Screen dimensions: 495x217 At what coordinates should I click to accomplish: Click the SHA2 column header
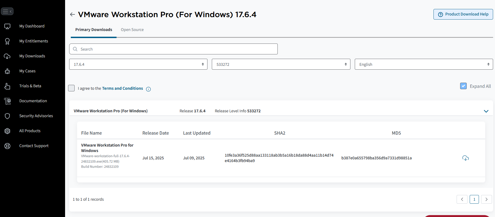[x=280, y=133]
